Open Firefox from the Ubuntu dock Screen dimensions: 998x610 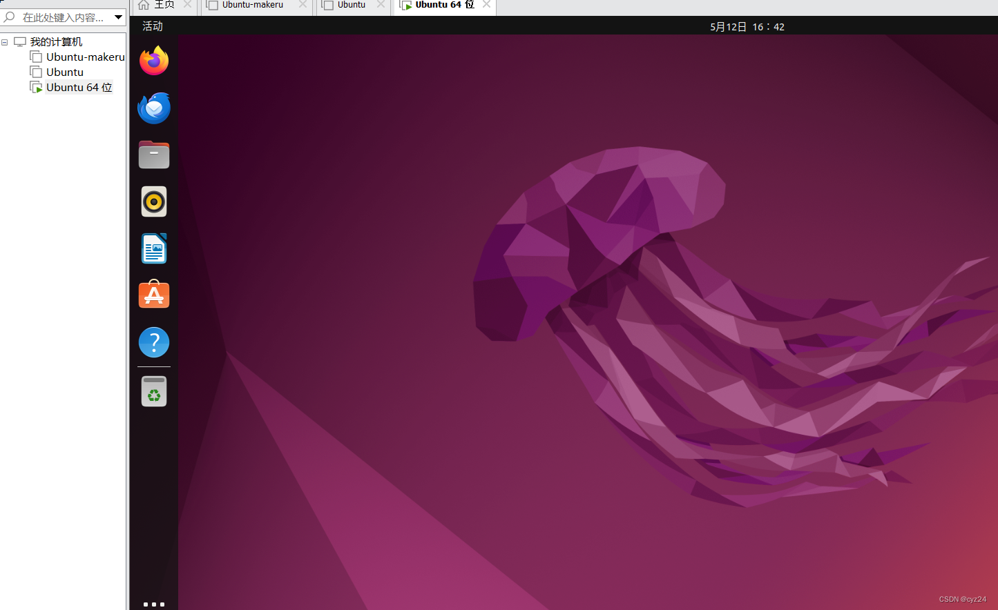(x=154, y=61)
